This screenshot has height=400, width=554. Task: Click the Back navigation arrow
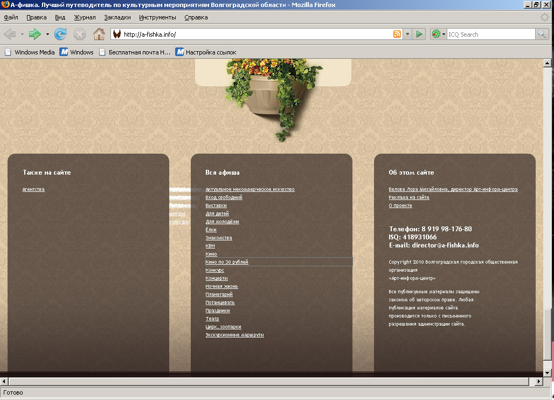[10, 35]
